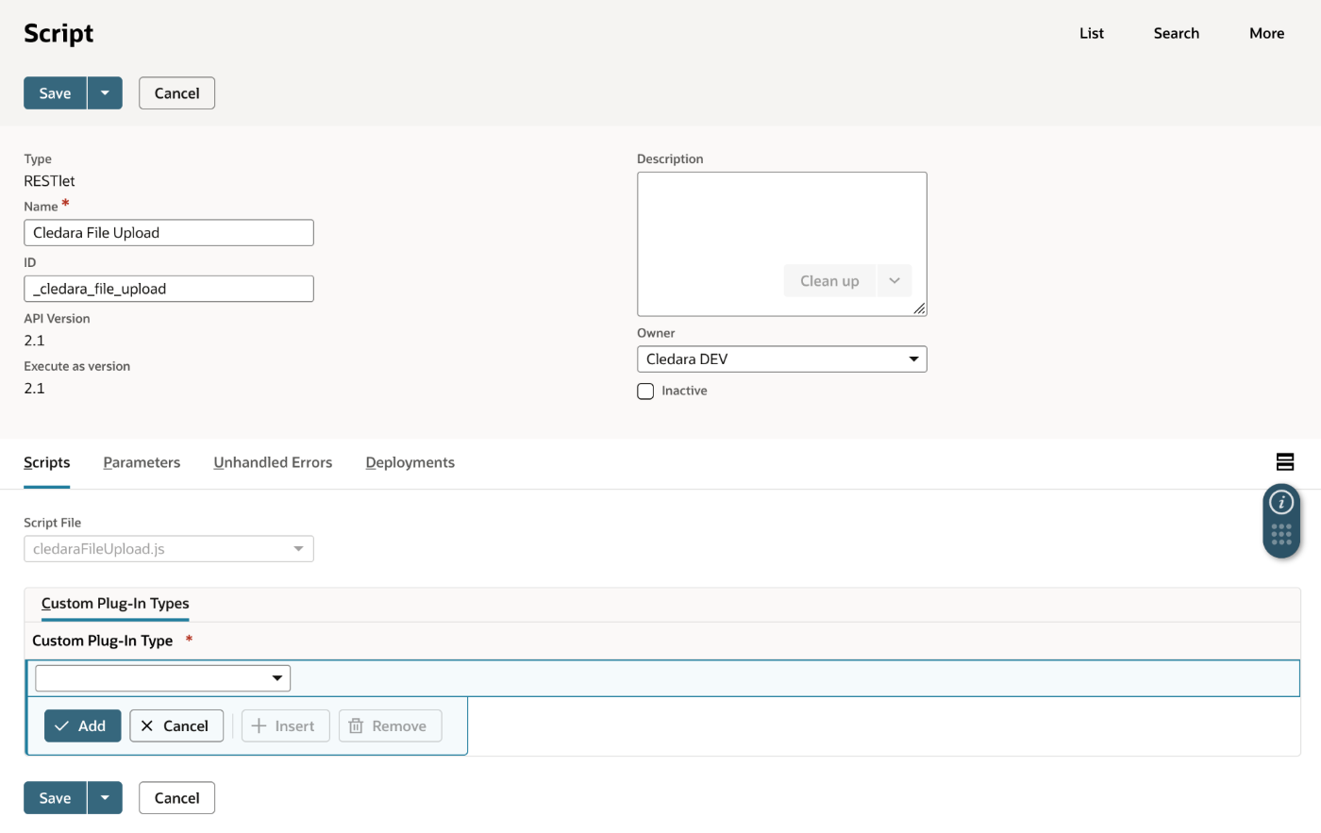Screen dimensions: 1321x833
Task: Open the Script File dropdown
Action: pos(169,549)
